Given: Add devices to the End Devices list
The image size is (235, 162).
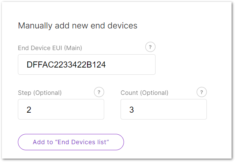Looking at the screenshot, I should tap(71, 142).
